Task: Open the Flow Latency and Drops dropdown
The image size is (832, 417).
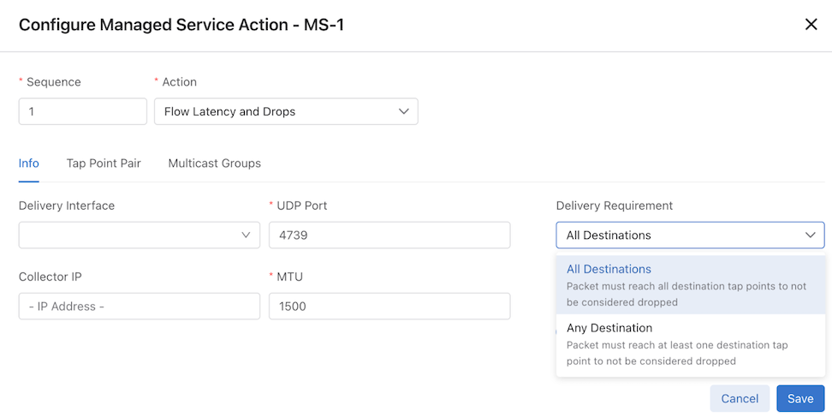Action: coord(286,111)
